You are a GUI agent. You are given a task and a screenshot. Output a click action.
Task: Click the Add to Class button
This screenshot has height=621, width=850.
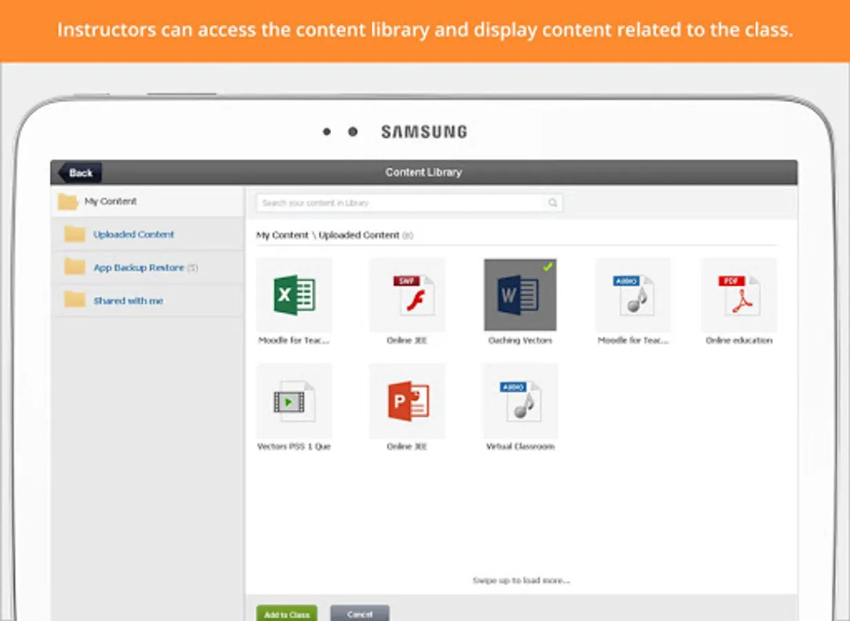click(x=287, y=614)
